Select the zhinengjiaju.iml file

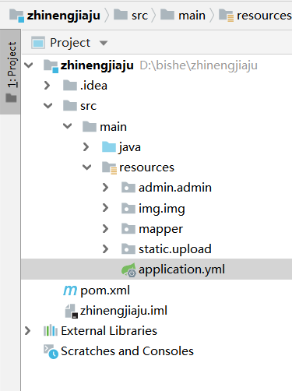pos(124,311)
